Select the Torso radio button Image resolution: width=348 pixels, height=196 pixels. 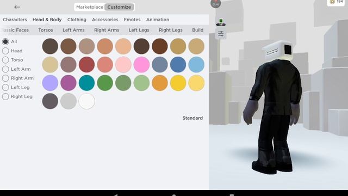[x=5, y=60]
